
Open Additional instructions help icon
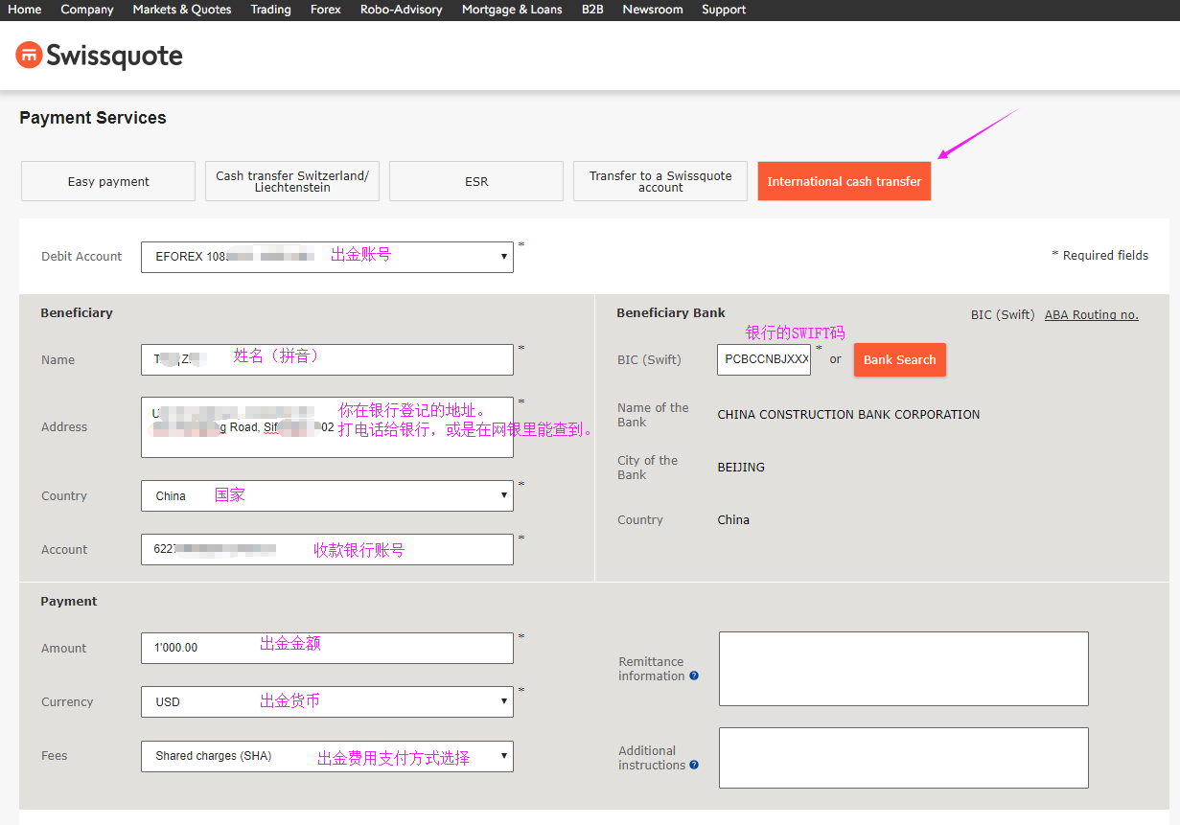(694, 765)
